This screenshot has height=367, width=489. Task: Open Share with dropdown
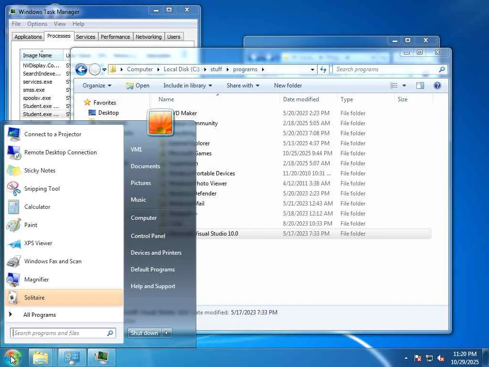click(x=243, y=86)
